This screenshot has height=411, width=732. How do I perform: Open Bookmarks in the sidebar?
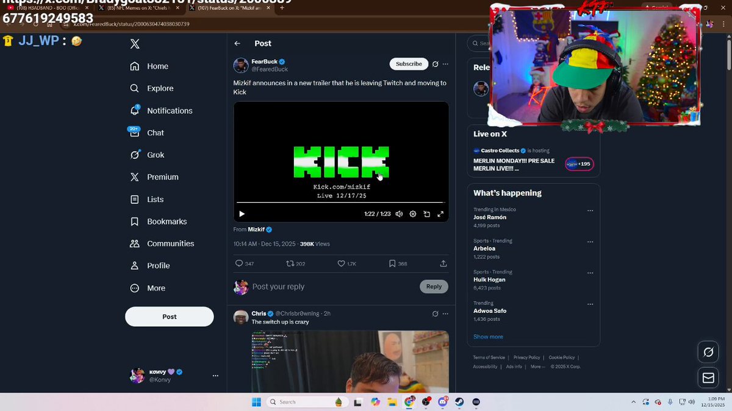coord(159,222)
